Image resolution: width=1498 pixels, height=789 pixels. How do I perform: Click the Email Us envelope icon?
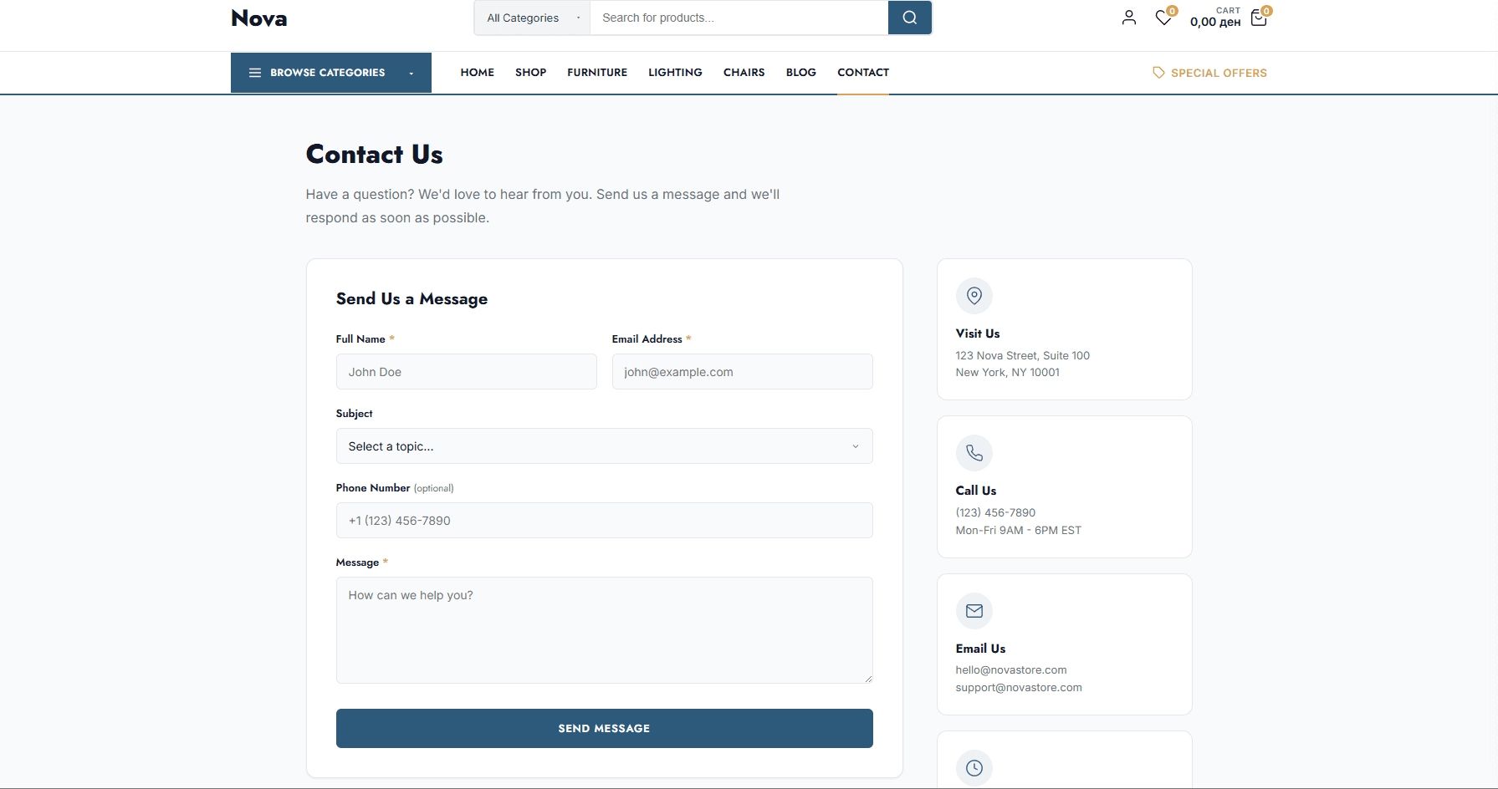(974, 610)
